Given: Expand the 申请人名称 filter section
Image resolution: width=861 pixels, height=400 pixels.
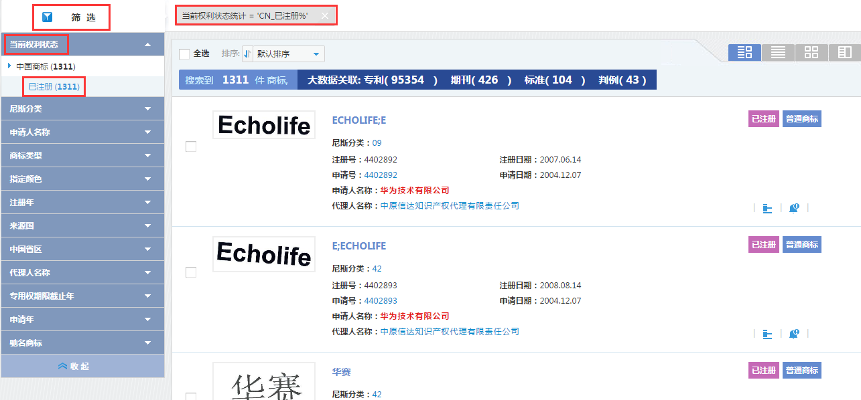Looking at the screenshot, I should pyautogui.click(x=82, y=132).
